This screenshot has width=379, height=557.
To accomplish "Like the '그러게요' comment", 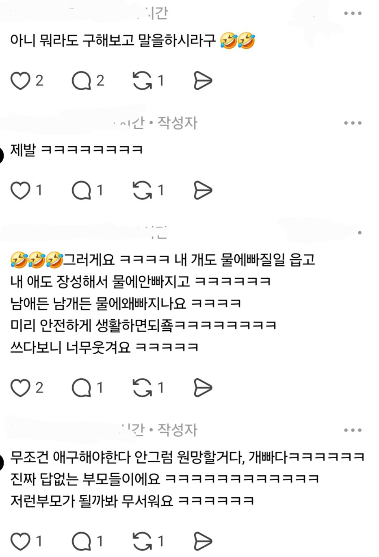I will (20, 388).
